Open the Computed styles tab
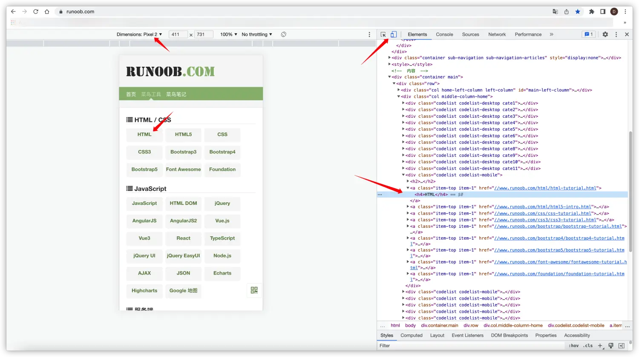Image resolution: width=639 pixels, height=357 pixels. (x=411, y=335)
